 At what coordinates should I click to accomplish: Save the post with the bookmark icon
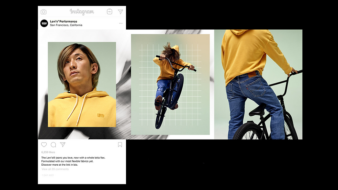tap(120, 144)
